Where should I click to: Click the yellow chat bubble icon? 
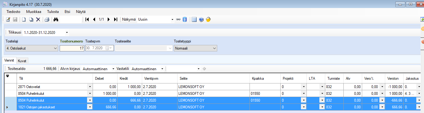tap(208, 19)
